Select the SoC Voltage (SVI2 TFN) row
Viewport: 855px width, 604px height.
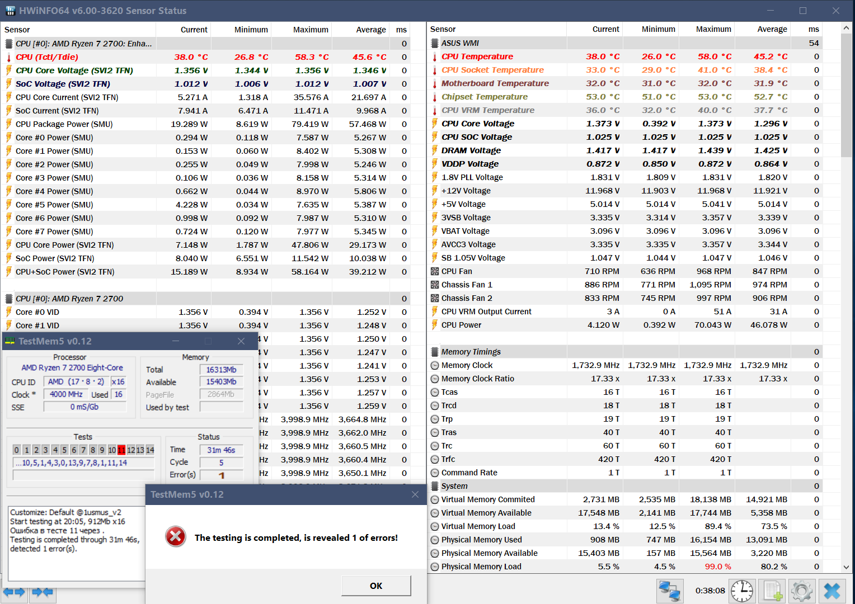(206, 84)
